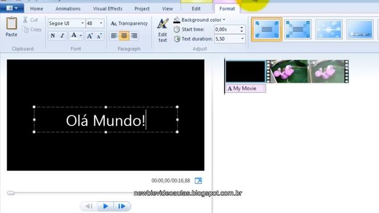The image size is (379, 213).
Task: Cut the selected text
Action: [30, 20]
